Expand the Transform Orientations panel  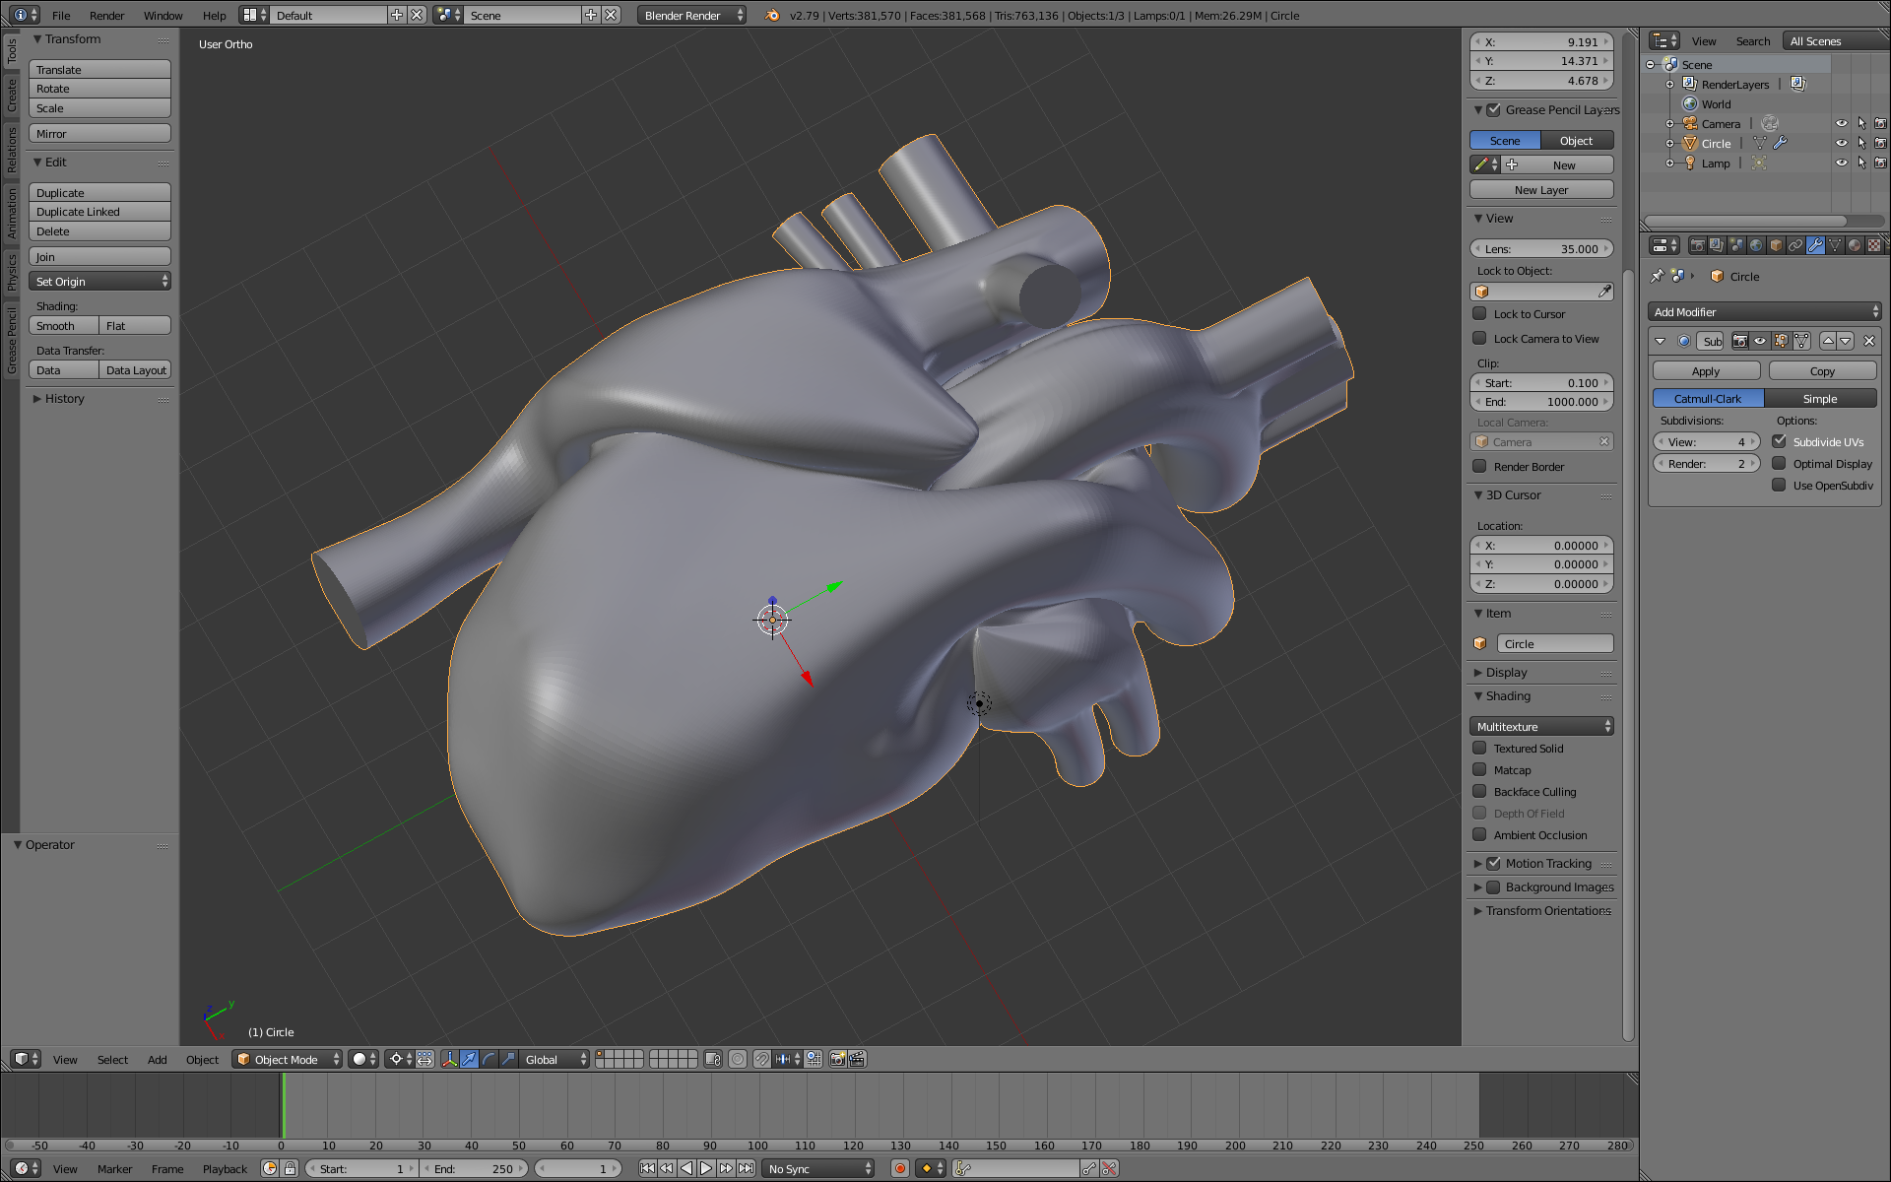pyautogui.click(x=1542, y=910)
